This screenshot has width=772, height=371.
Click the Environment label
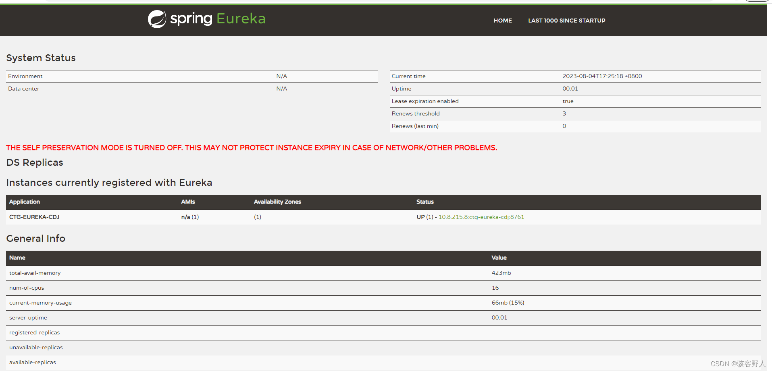pos(25,76)
